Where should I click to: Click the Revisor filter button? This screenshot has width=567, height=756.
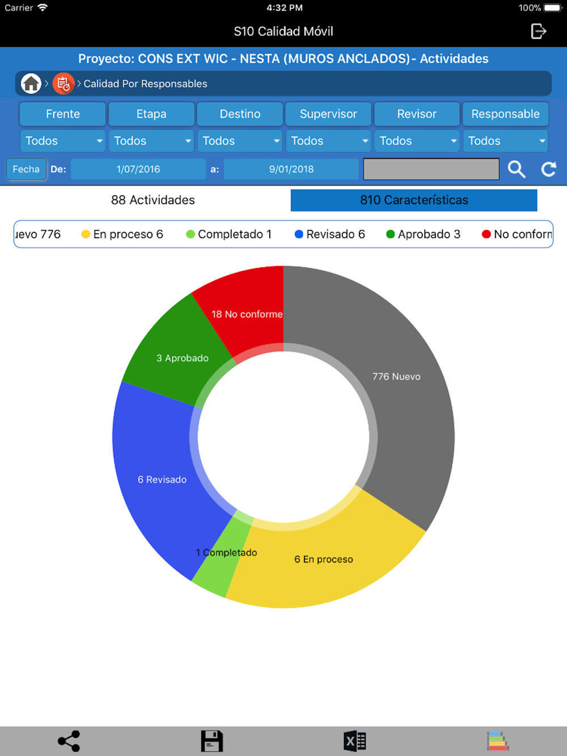417,114
